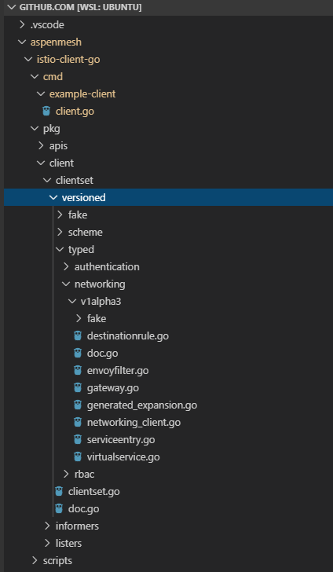333x572 pixels.
Task: Expand the authentication folder chevron
Action: [x=66, y=266]
